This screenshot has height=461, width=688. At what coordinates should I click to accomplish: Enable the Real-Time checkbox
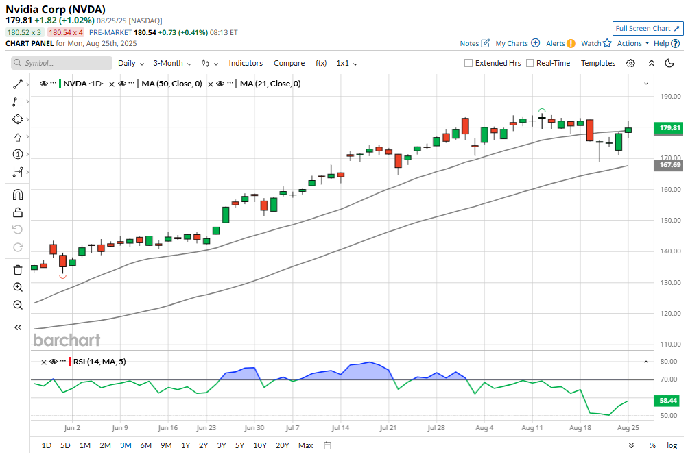(x=530, y=63)
